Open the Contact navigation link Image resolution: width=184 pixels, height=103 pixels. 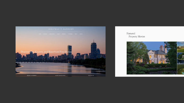81,34
